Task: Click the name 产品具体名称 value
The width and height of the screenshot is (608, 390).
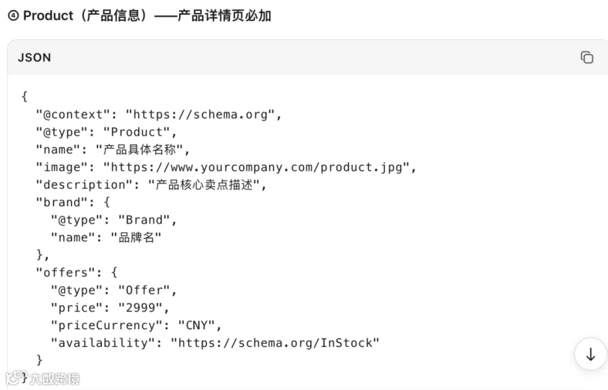Action: 138,150
